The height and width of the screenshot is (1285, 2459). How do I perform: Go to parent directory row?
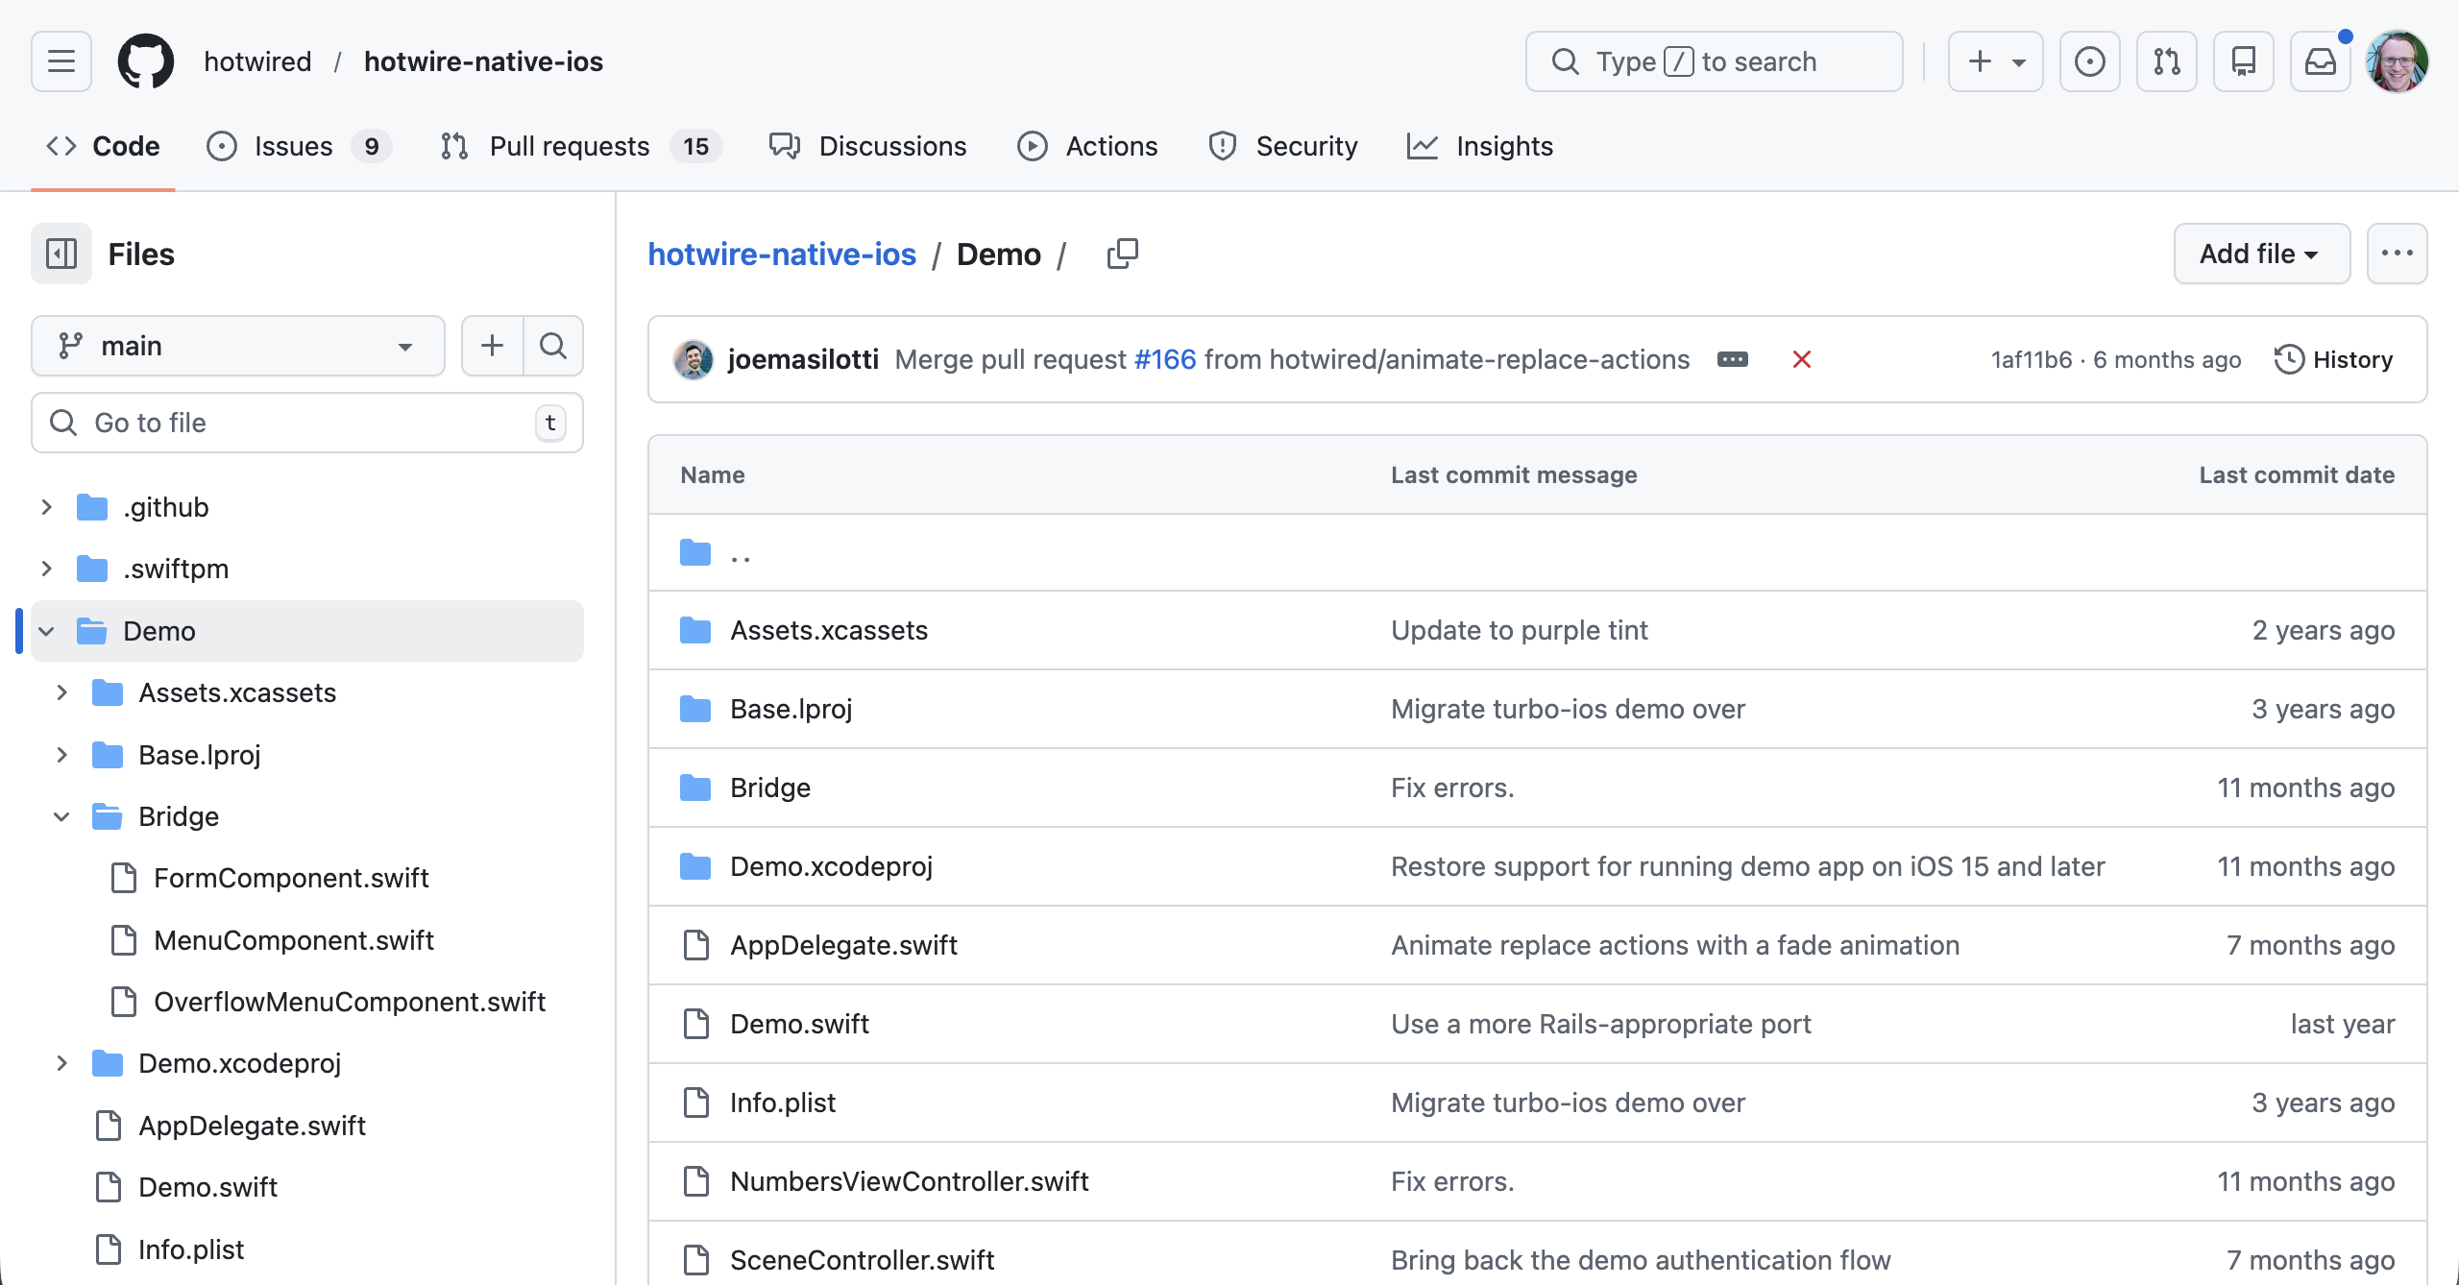[741, 552]
